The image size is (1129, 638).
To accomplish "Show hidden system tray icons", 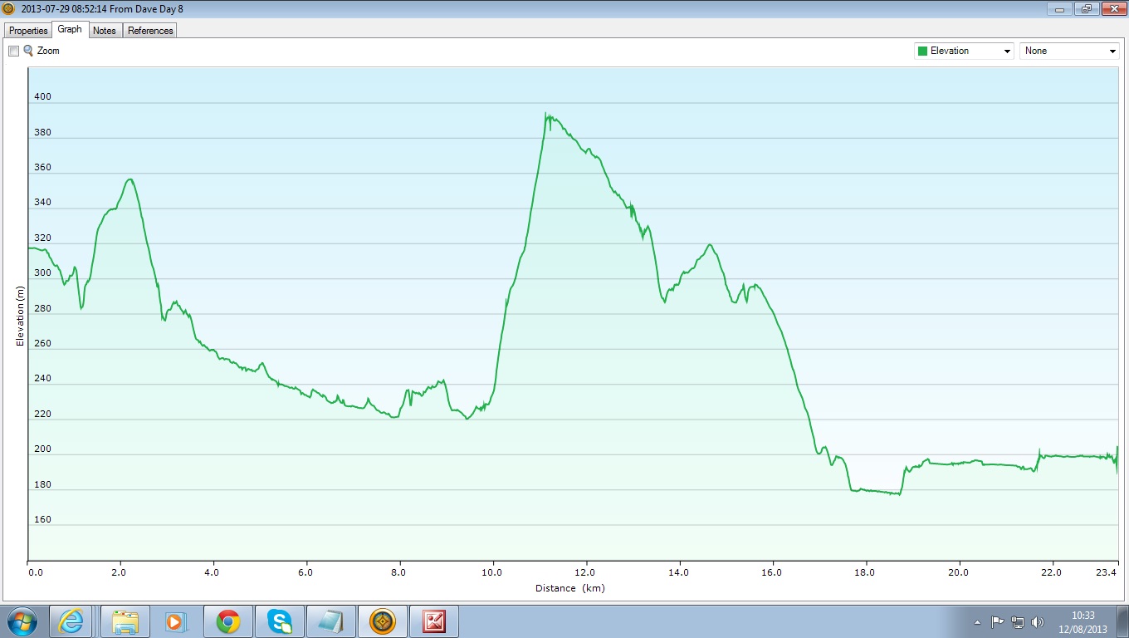I will pos(977,621).
